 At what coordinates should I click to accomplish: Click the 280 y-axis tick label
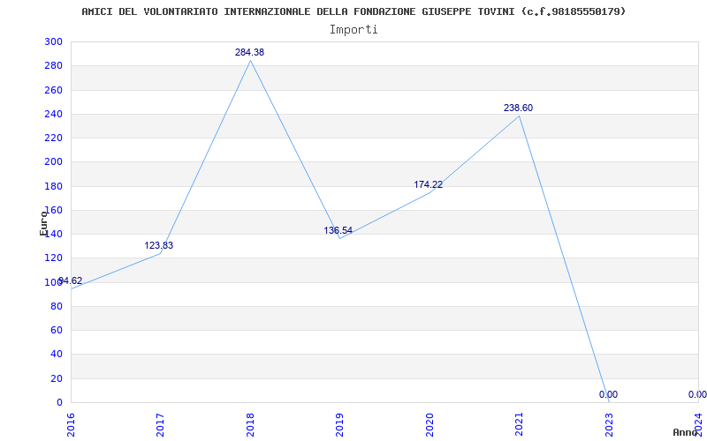(x=53, y=65)
